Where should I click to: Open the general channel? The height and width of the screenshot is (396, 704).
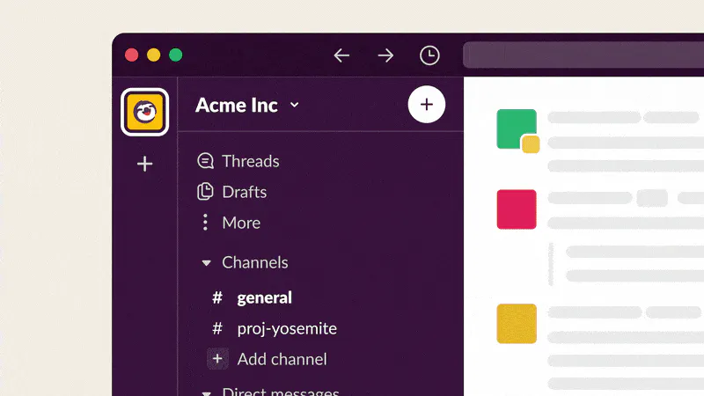click(x=252, y=297)
